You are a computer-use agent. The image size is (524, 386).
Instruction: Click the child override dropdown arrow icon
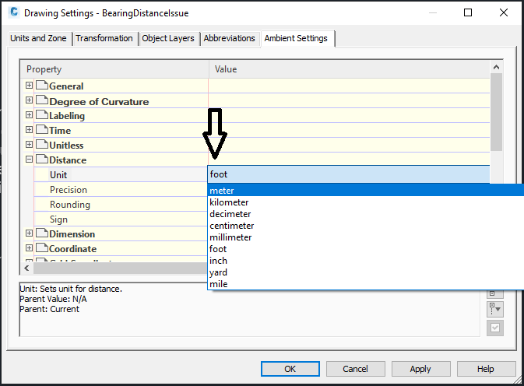[x=495, y=310]
